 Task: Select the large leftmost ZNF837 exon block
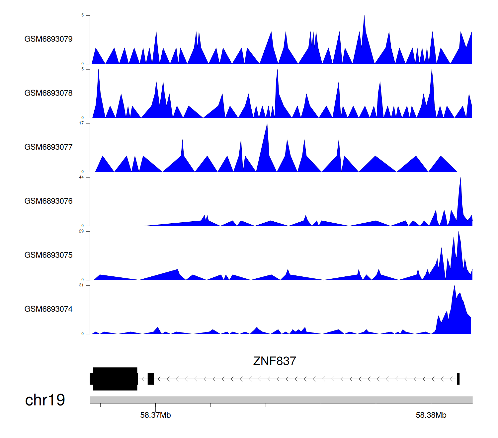pyautogui.click(x=115, y=379)
